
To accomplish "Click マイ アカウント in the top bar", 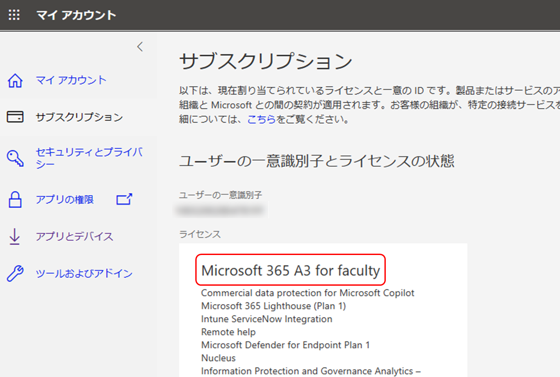I will pyautogui.click(x=76, y=14).
